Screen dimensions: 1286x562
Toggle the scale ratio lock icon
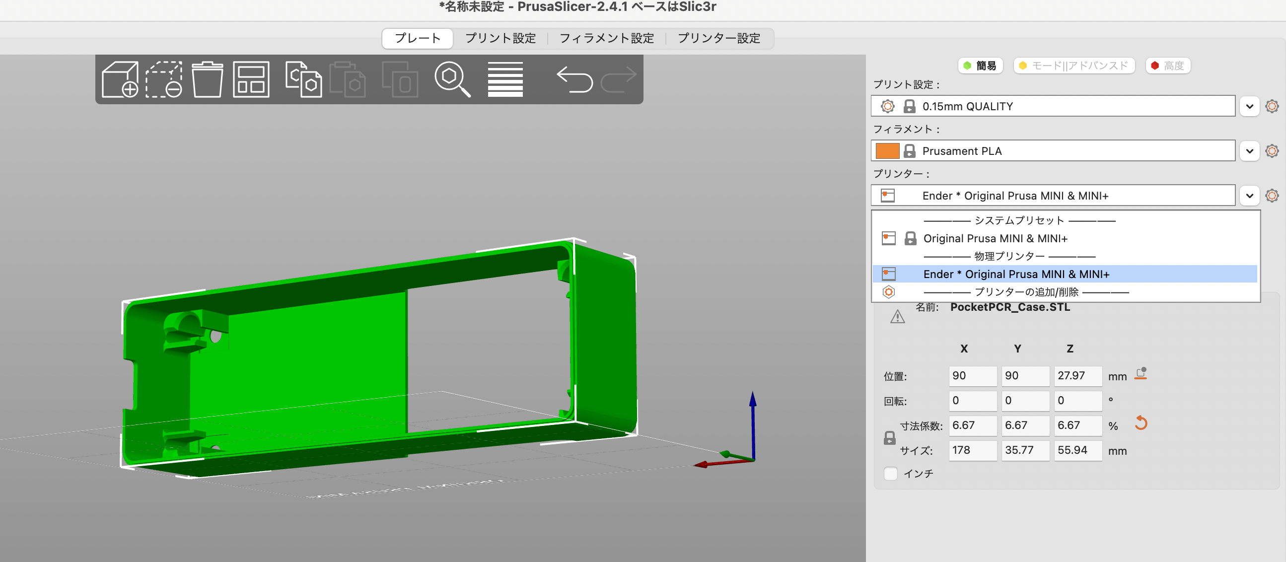[889, 438]
